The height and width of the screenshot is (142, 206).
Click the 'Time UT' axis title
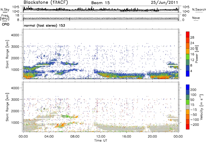101,140
